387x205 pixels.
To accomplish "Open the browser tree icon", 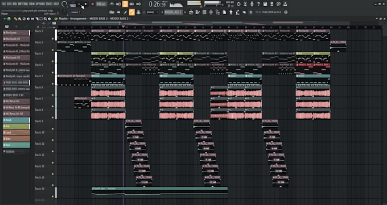I will pos(218,12).
